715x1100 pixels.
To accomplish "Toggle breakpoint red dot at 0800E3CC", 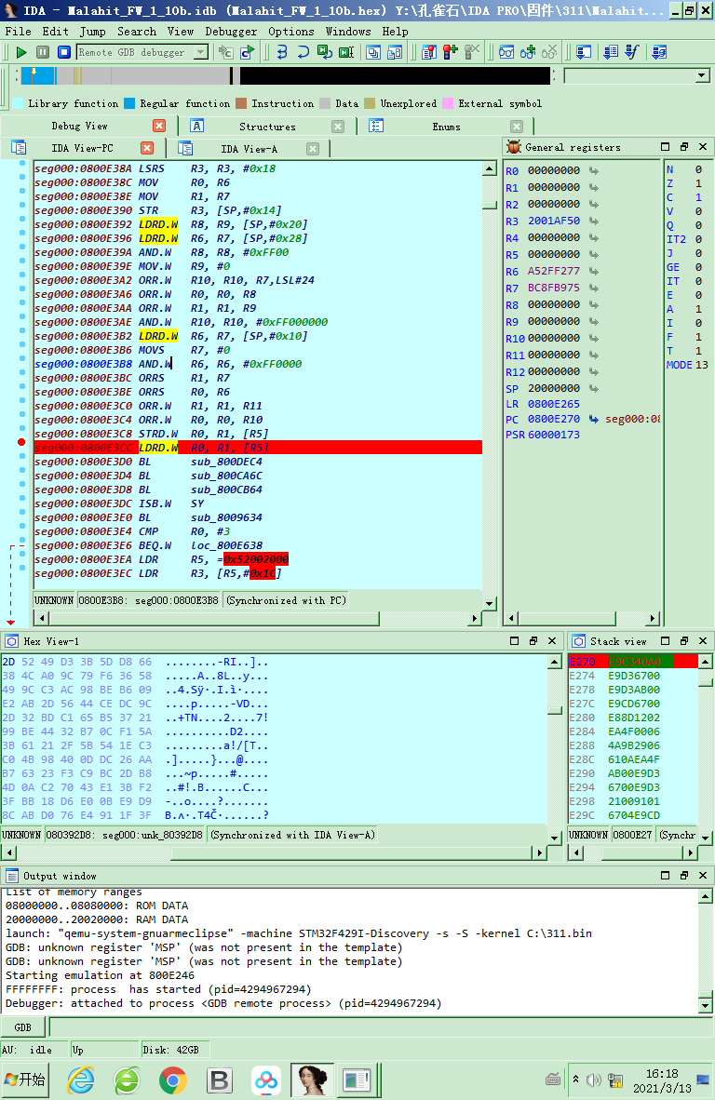I will pos(21,442).
